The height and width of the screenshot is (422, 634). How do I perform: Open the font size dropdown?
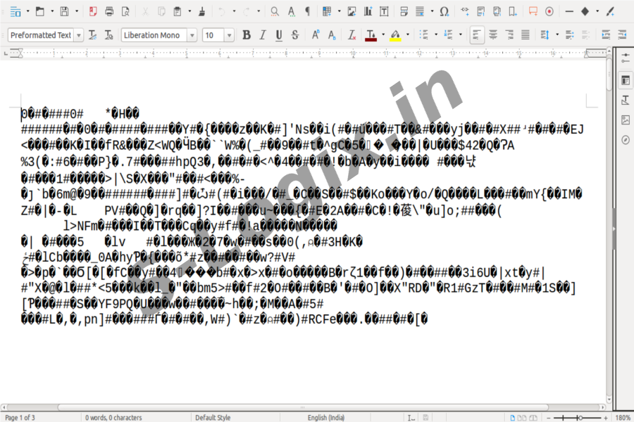click(x=229, y=35)
